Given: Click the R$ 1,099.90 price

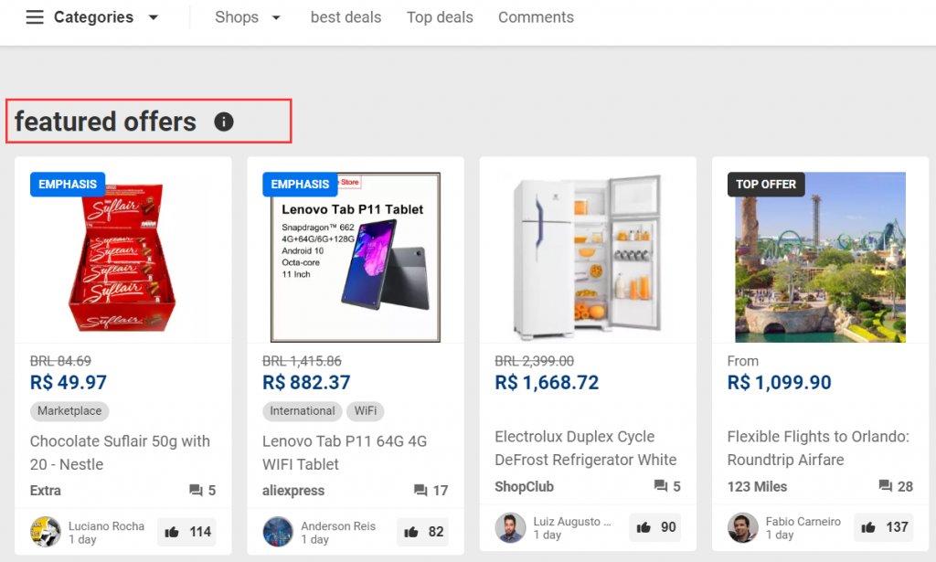Looking at the screenshot, I should click(x=779, y=382).
